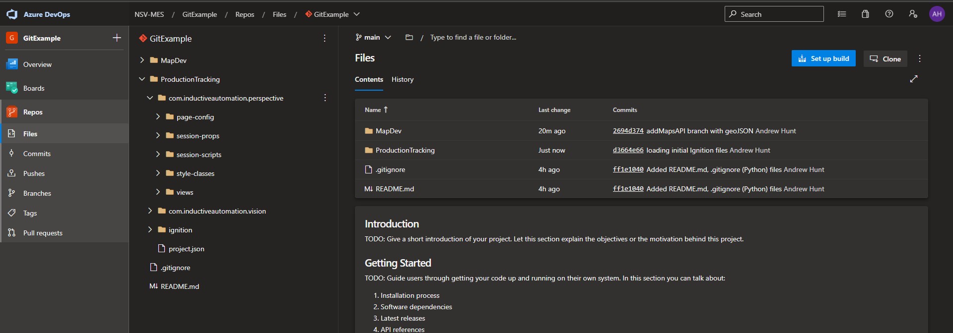The image size is (953, 333).
Task: Open commit 2694d374 link
Action: 628,131
